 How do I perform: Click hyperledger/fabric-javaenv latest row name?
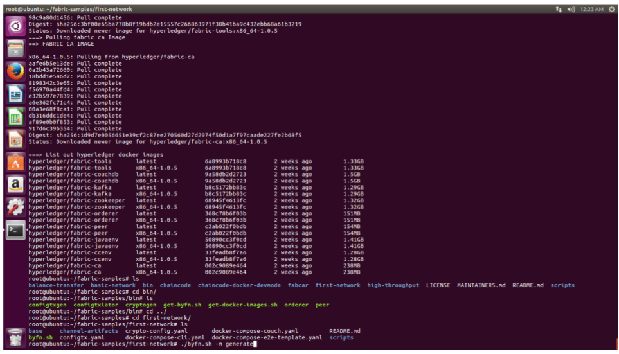click(73, 239)
